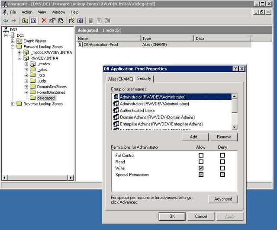Click Deny checkbox for Special Permissions
Image resolution: width=277 pixels, height=230 pixels.
222,175
